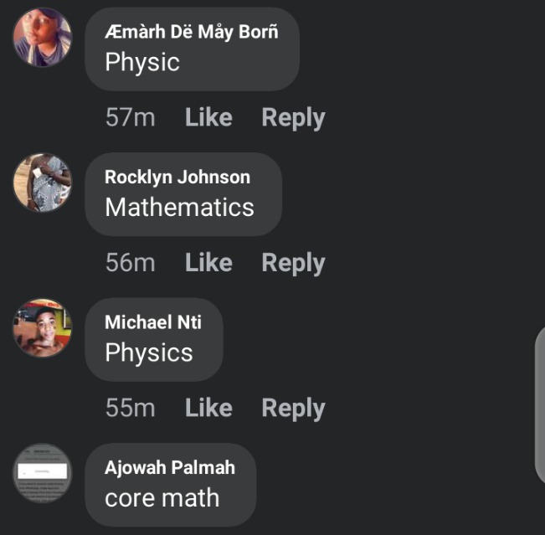Like Rocklyn Johnson's Mathematics comment
545x535 pixels.
click(208, 262)
